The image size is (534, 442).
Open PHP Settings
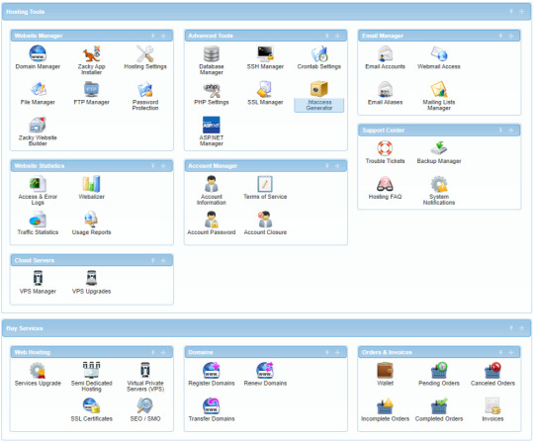click(212, 93)
